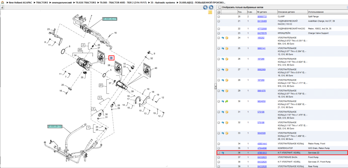Screen dimensions: 348x168
Task: Open part number link 436514A1
Action: point(262,144)
